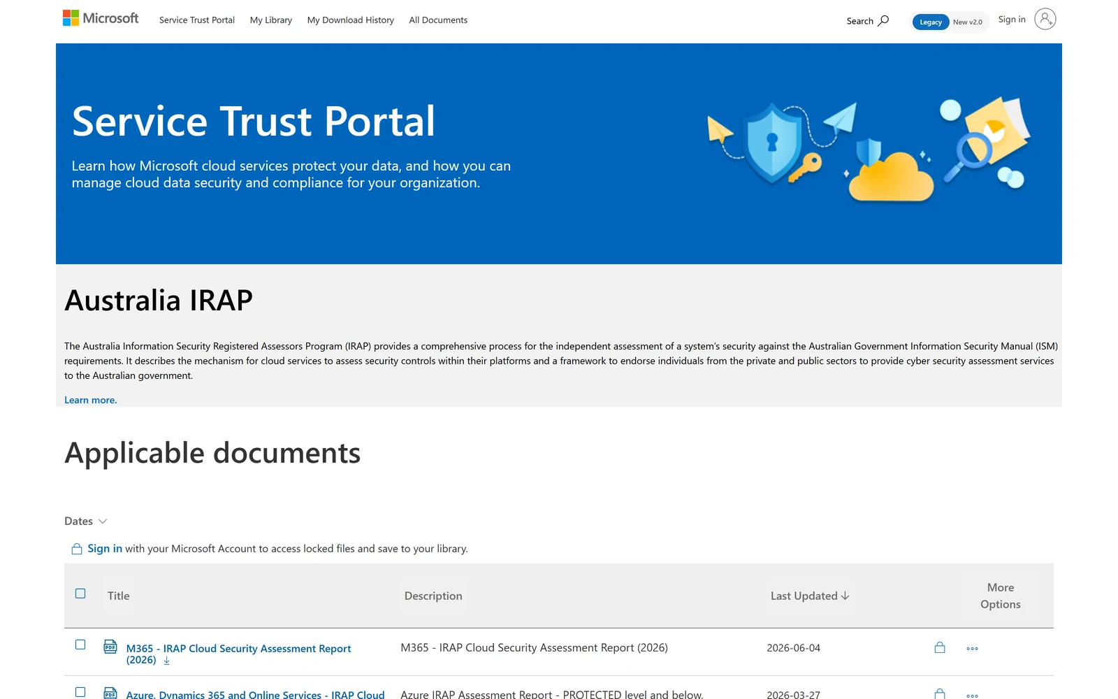
Task: Switch to New v2.0 portal version
Action: tap(968, 22)
